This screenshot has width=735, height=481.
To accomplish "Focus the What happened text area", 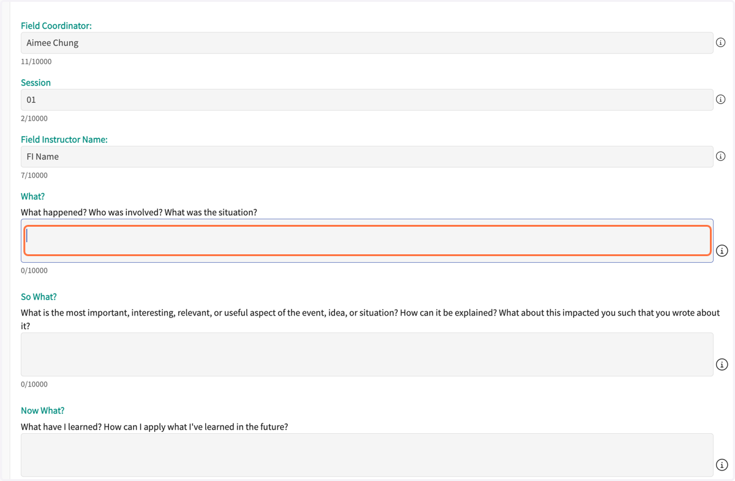I will point(367,241).
